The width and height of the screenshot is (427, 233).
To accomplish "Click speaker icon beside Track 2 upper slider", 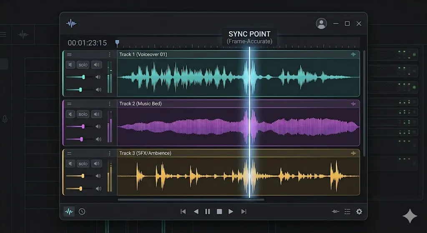I will 98,126.
